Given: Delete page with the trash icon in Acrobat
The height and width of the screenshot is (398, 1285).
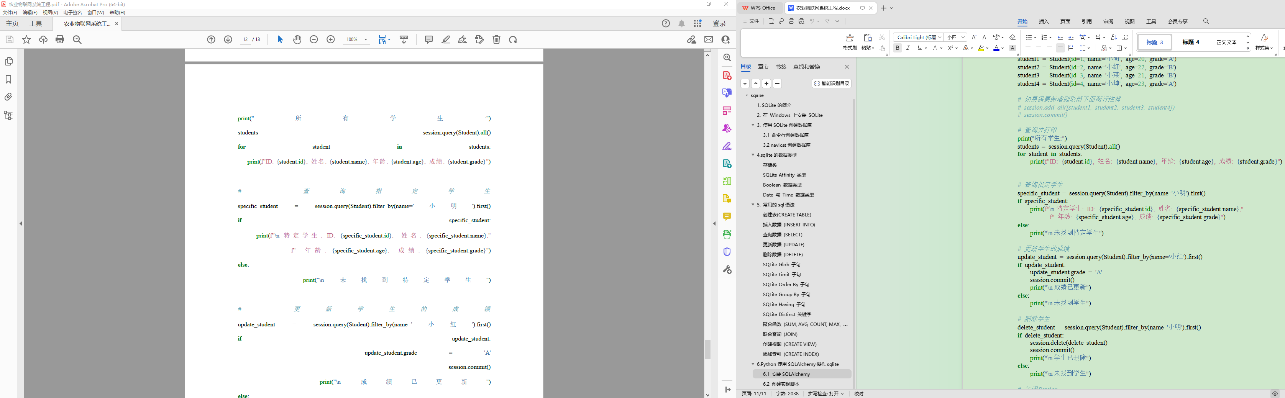Looking at the screenshot, I should pos(496,39).
